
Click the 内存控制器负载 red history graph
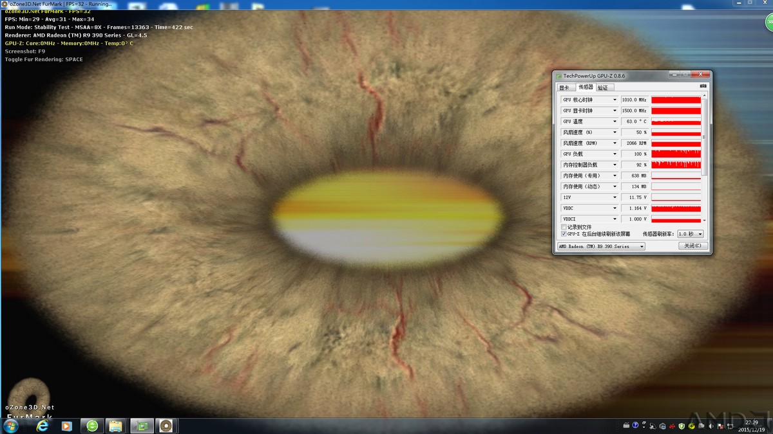pyautogui.click(x=676, y=165)
